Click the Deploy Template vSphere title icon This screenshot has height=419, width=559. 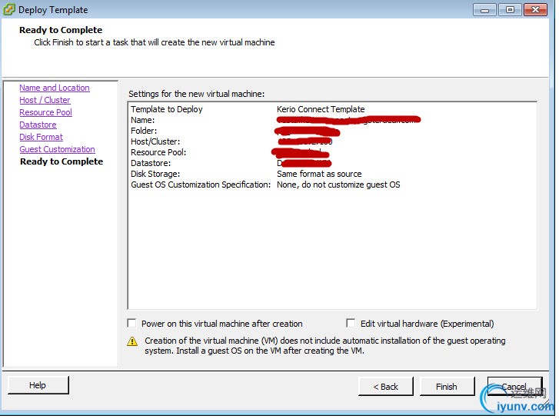(x=9, y=10)
